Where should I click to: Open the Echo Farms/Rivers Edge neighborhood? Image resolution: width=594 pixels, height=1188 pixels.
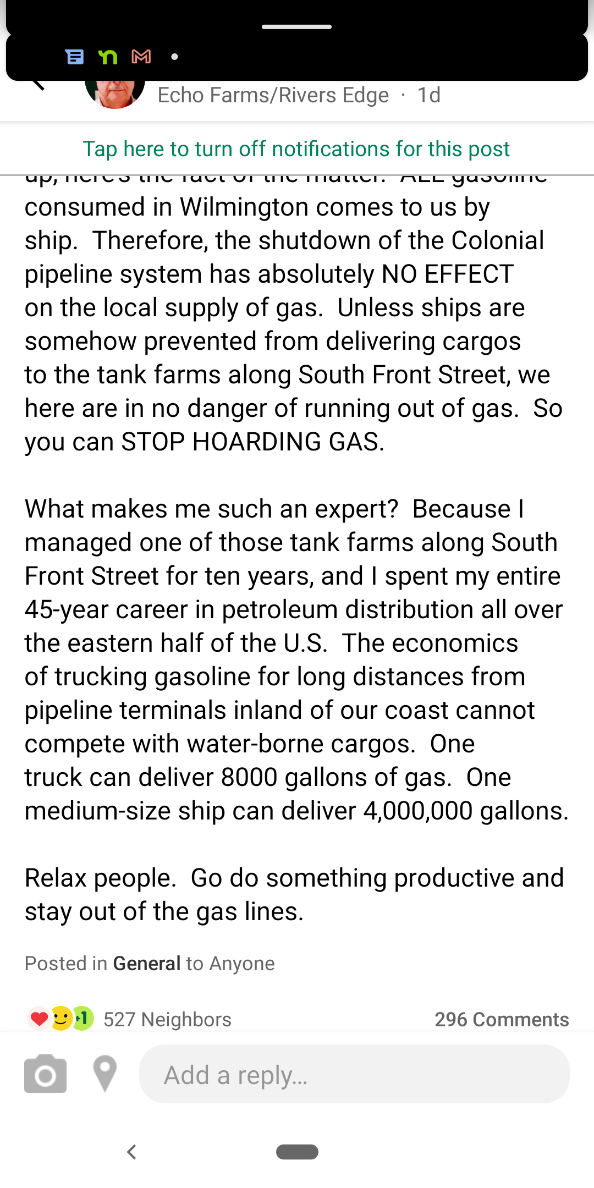coord(273,95)
